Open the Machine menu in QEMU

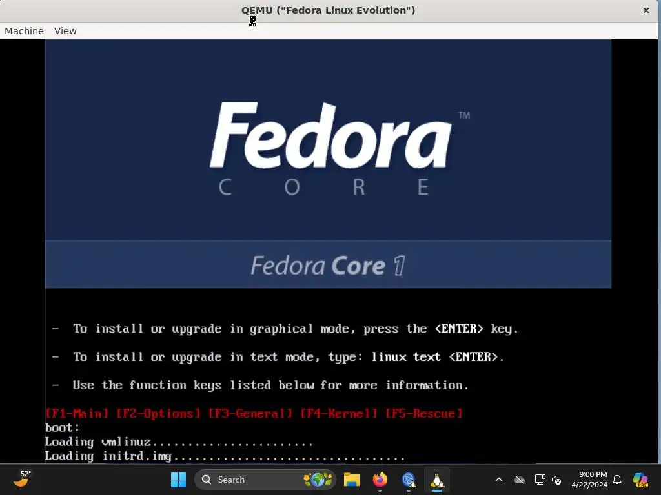pos(24,31)
